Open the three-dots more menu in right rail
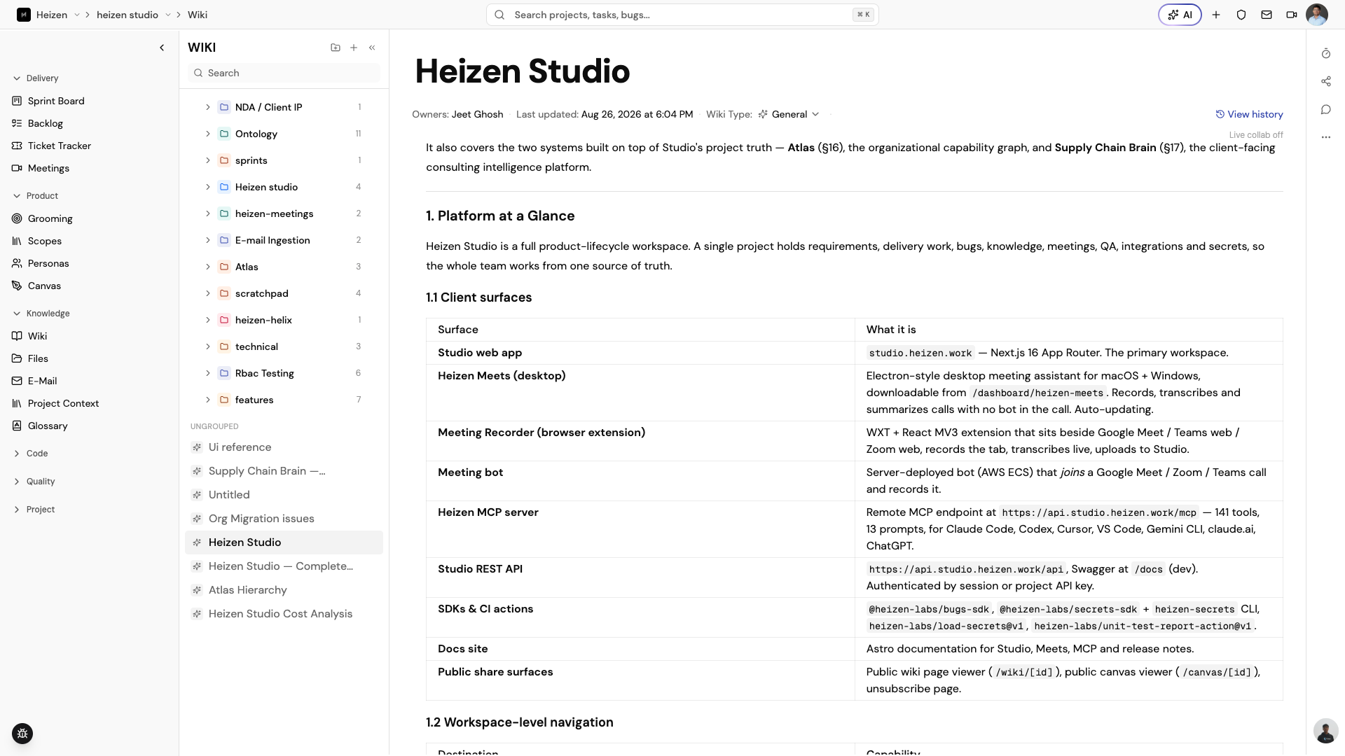The width and height of the screenshot is (1345, 756). (1326, 137)
